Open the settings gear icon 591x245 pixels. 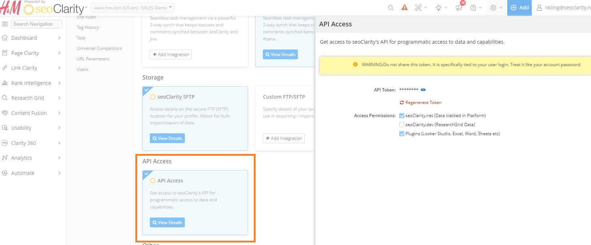(x=493, y=8)
